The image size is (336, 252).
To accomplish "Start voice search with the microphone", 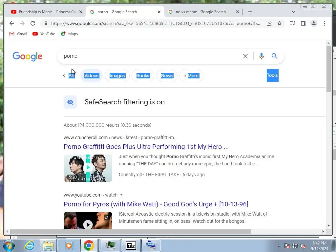I will [x=262, y=56].
